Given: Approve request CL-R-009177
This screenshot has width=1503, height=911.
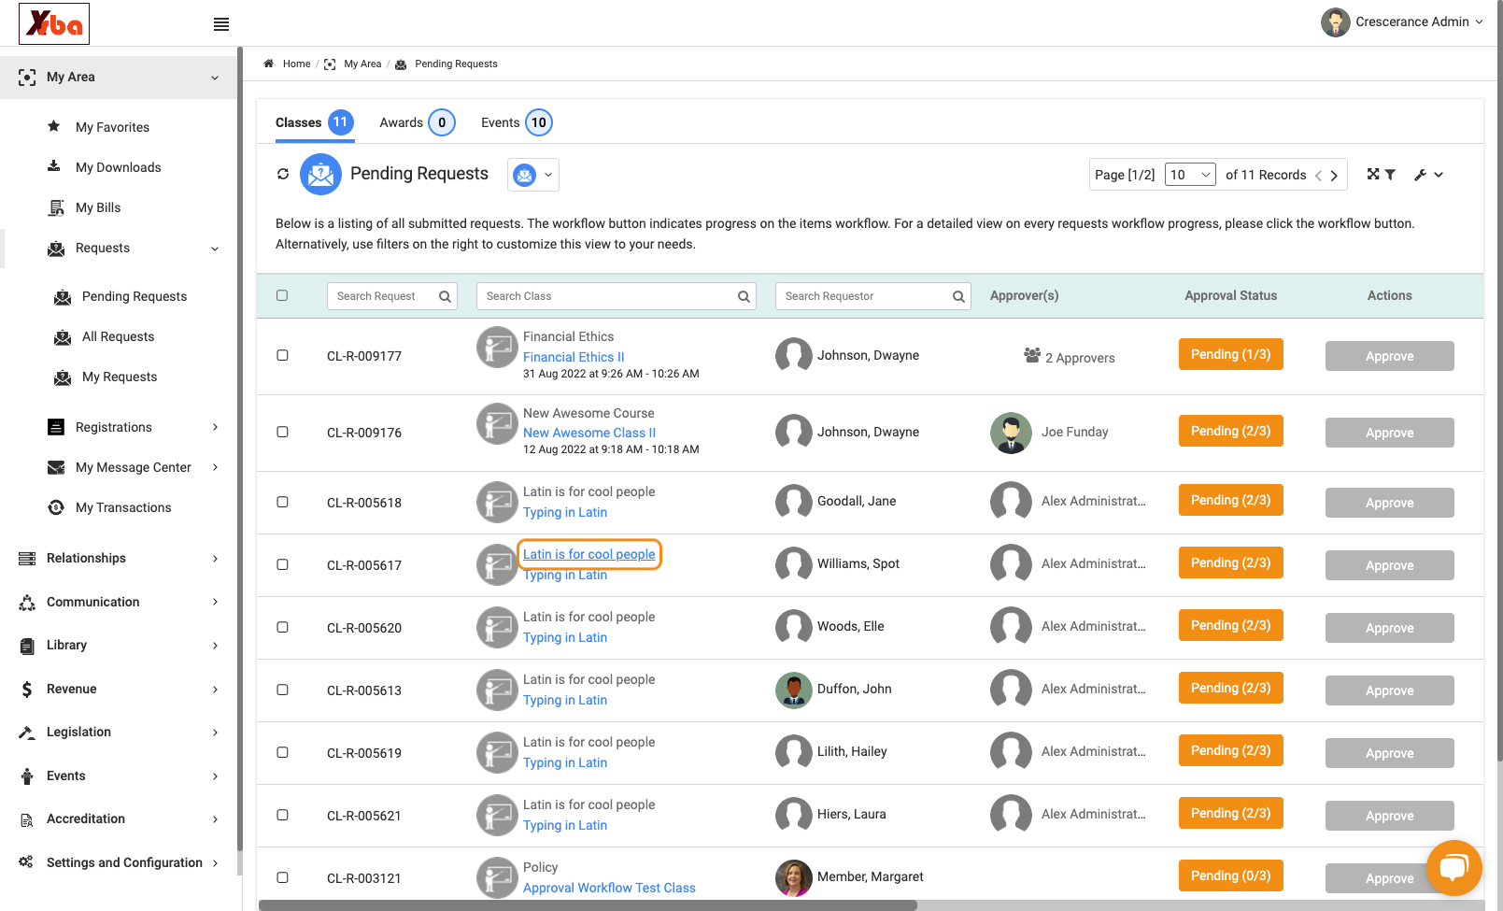Looking at the screenshot, I should (1389, 356).
